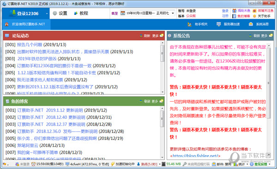Click the 注册 register link

tap(225, 16)
